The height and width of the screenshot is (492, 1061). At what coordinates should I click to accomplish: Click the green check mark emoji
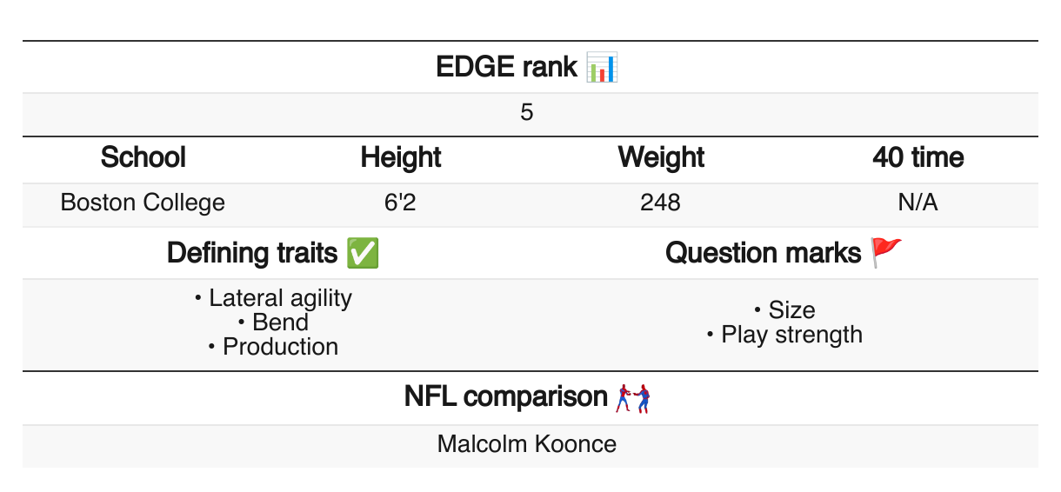362,253
